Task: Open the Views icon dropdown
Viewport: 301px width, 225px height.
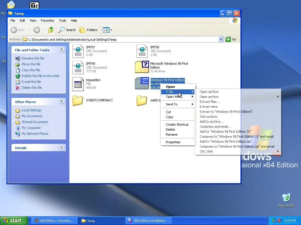Action: (x=107, y=30)
